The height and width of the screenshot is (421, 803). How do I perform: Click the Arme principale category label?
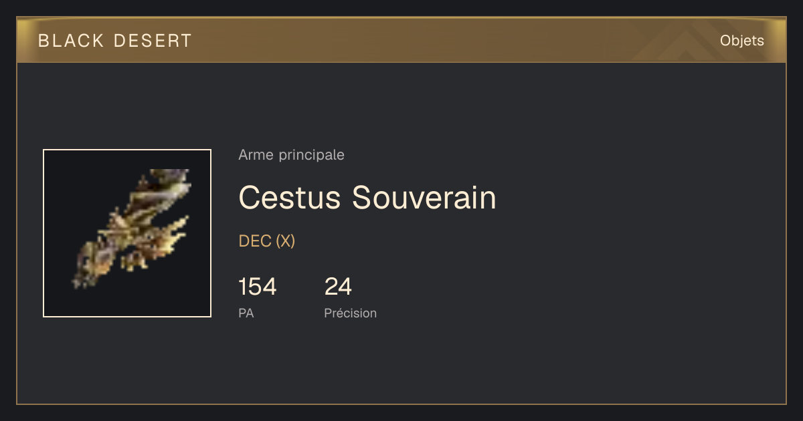(x=291, y=155)
